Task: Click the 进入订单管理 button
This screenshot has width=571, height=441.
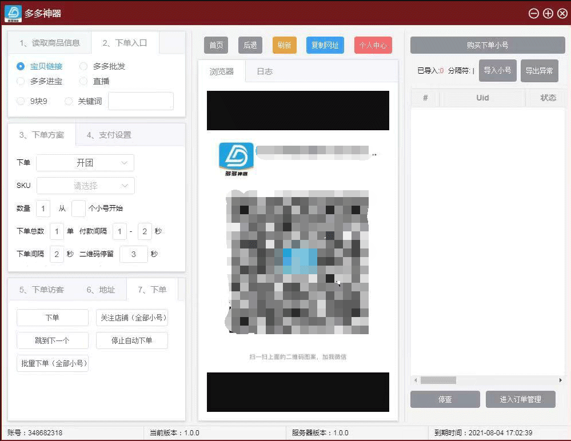Action: pos(520,399)
